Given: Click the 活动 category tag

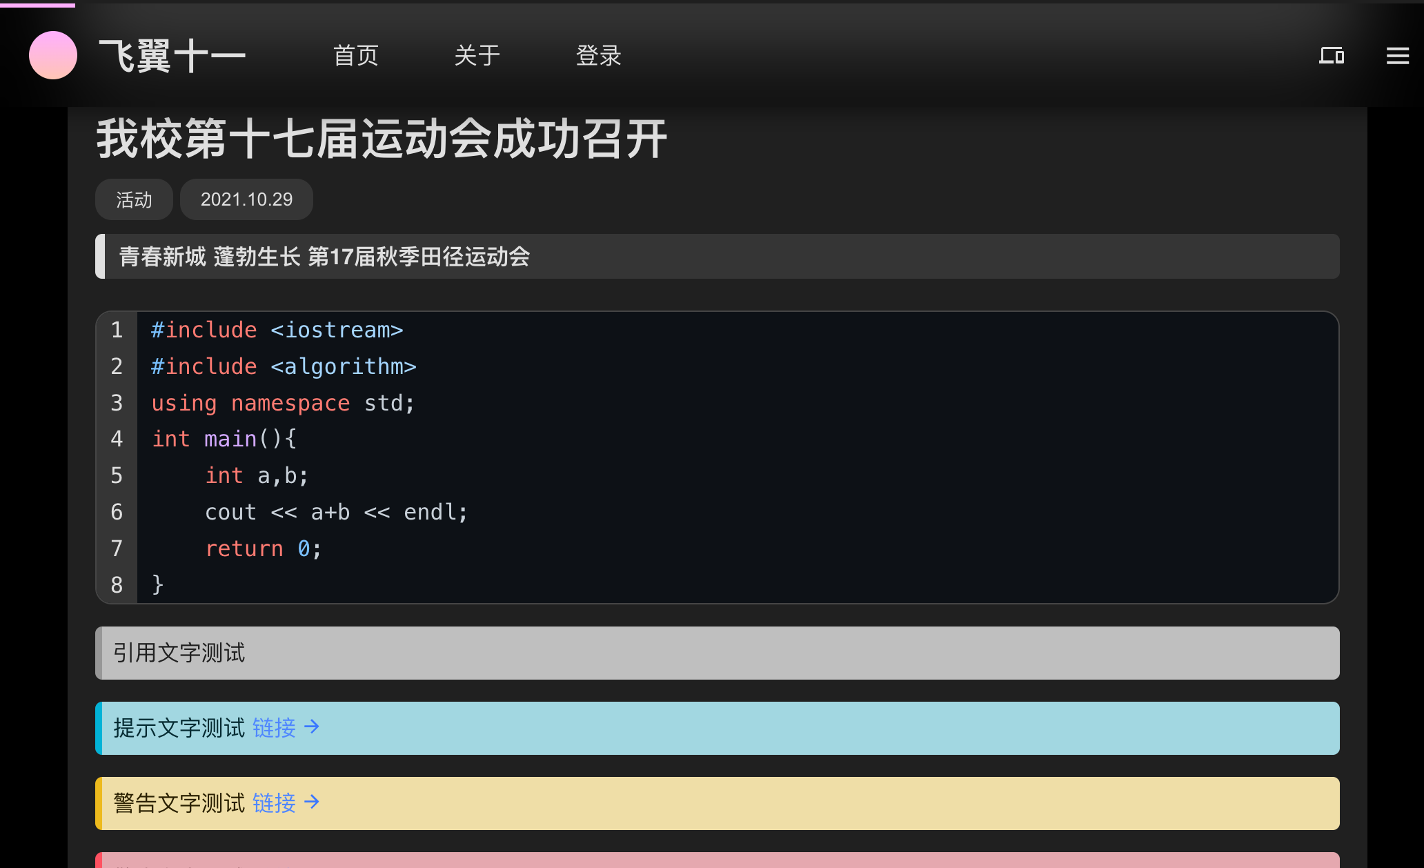Looking at the screenshot, I should (134, 199).
